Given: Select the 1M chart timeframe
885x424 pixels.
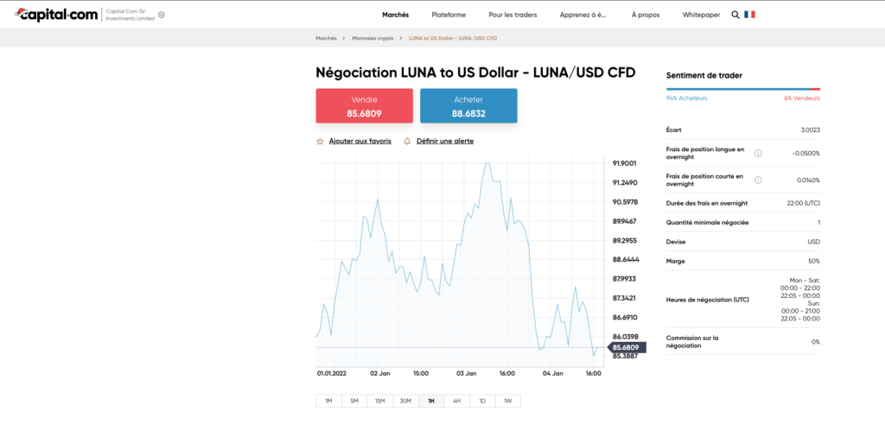Looking at the screenshot, I should 328,402.
